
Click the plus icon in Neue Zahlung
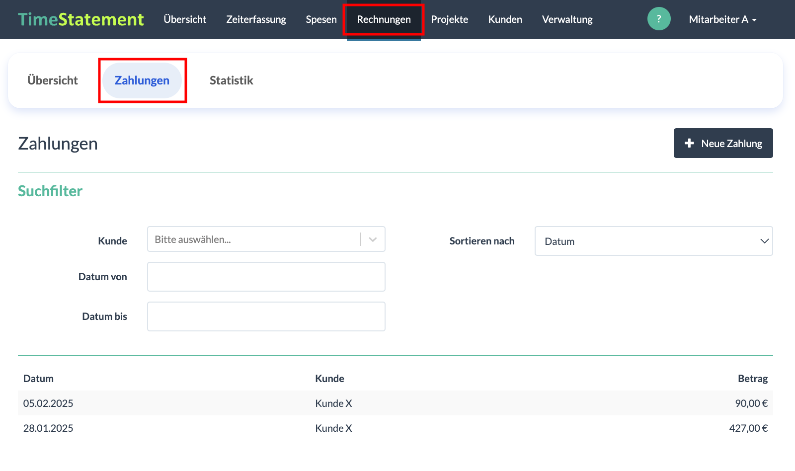click(689, 143)
